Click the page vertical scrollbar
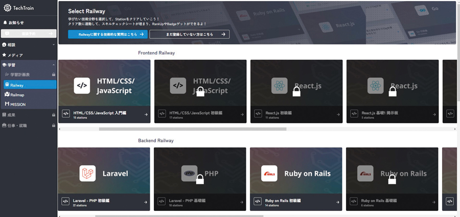Viewport: 460px width, 217px height. [458, 53]
